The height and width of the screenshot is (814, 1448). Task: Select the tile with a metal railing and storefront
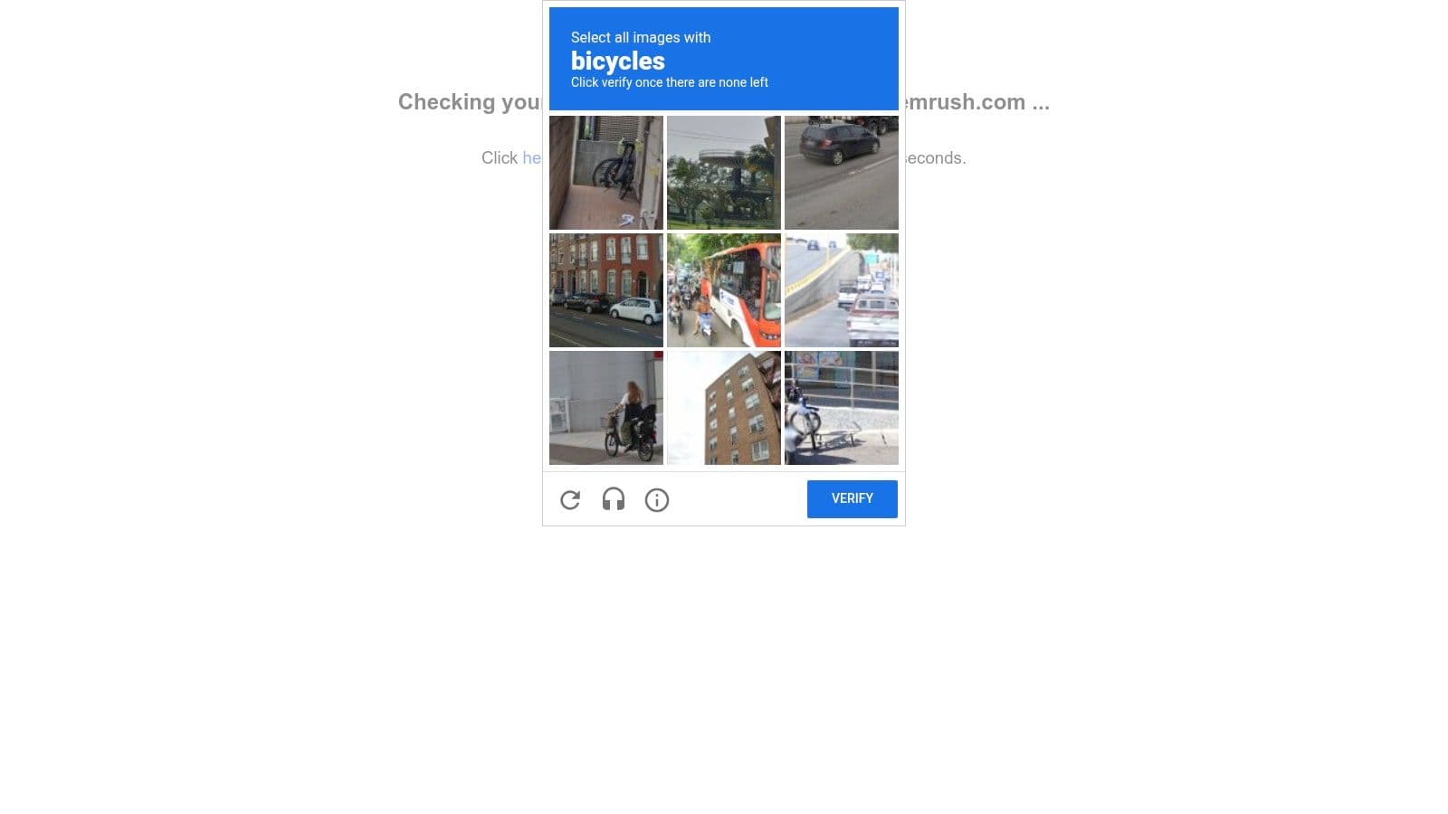point(842,408)
